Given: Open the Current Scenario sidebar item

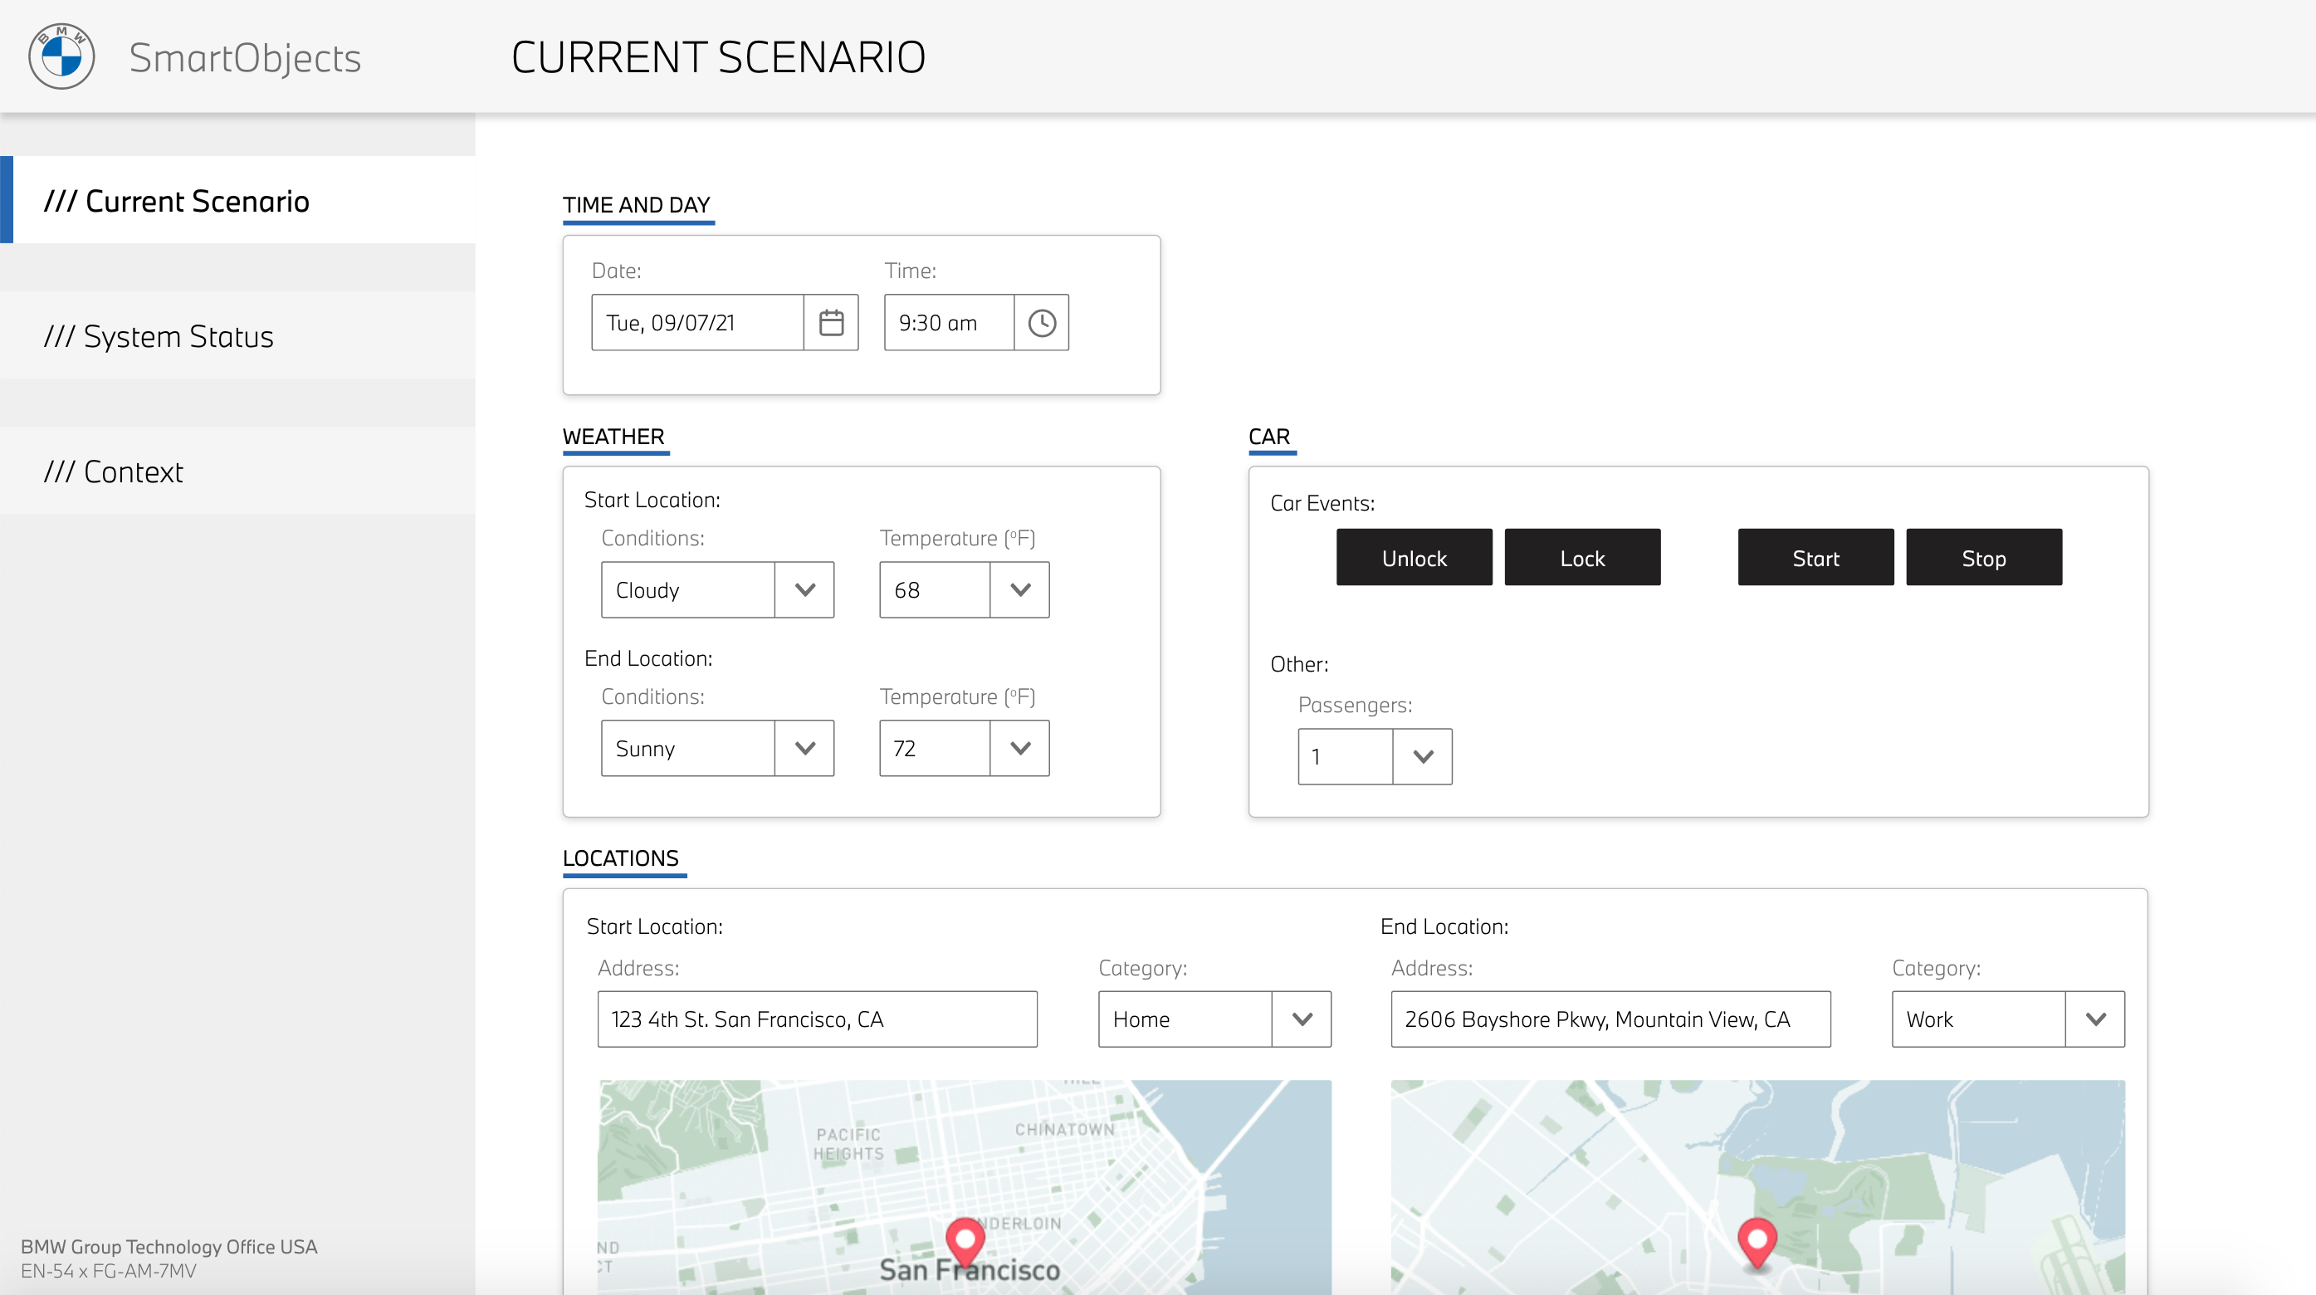Looking at the screenshot, I should coord(237,199).
